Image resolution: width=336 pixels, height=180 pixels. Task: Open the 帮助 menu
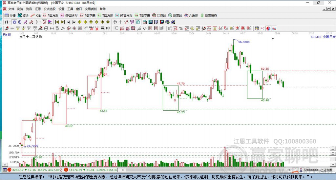pos(103,9)
